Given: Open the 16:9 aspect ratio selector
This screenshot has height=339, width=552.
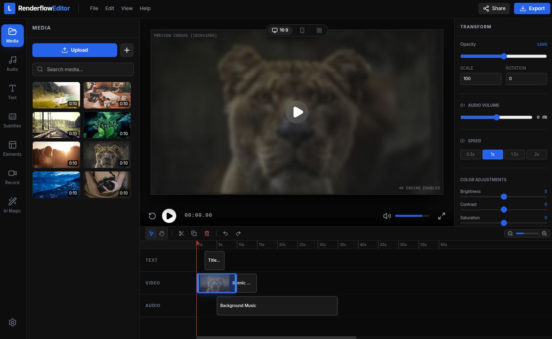Looking at the screenshot, I should point(280,30).
